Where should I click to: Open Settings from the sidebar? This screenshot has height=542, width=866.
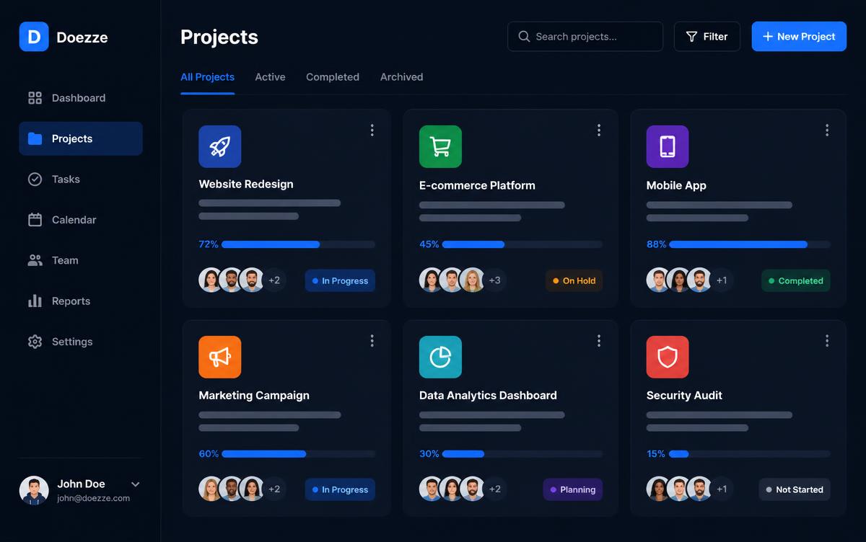[81, 342]
